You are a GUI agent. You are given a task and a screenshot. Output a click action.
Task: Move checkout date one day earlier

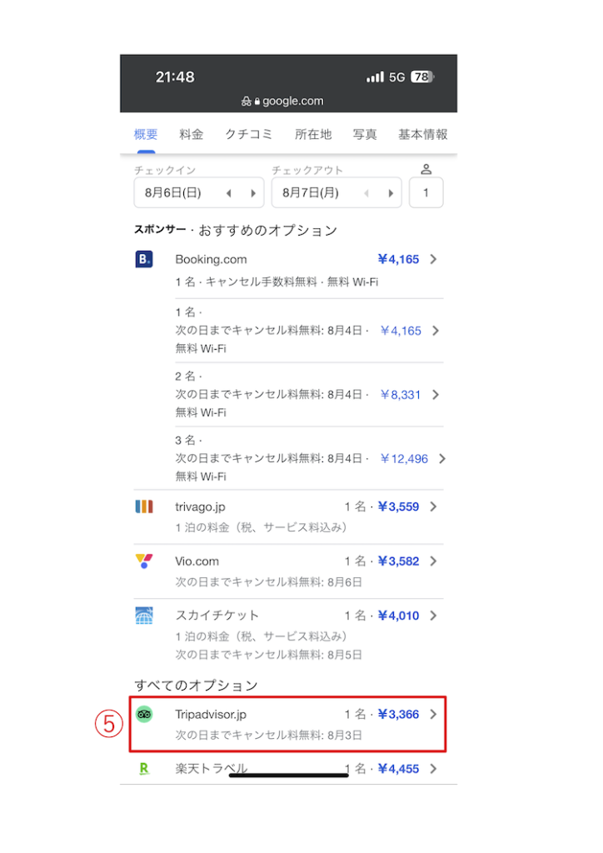pos(366,193)
